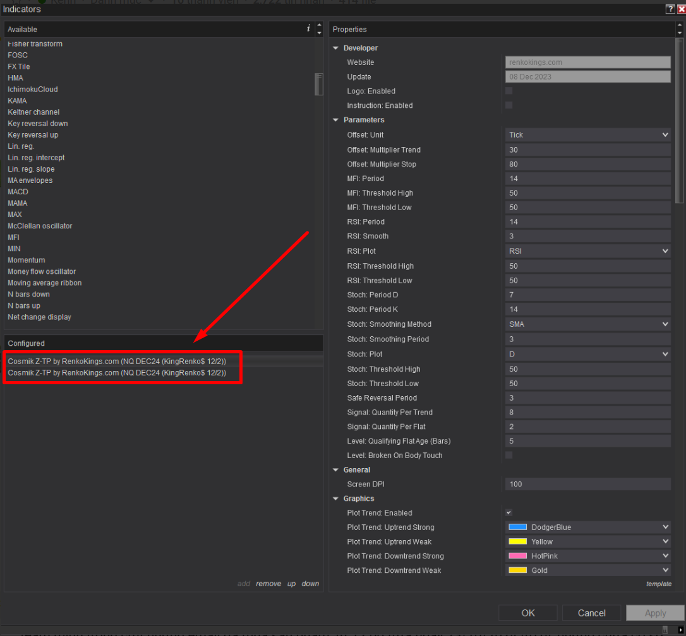This screenshot has height=636, width=686.
Task: Click the Offset: Multiplier Trend field
Action: coord(587,150)
